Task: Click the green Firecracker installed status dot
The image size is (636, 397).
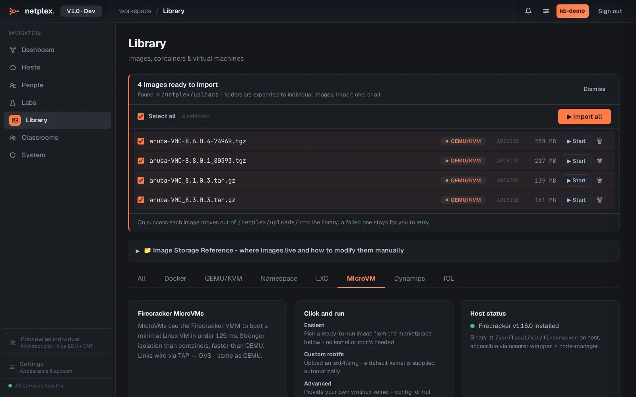Action: [473, 326]
